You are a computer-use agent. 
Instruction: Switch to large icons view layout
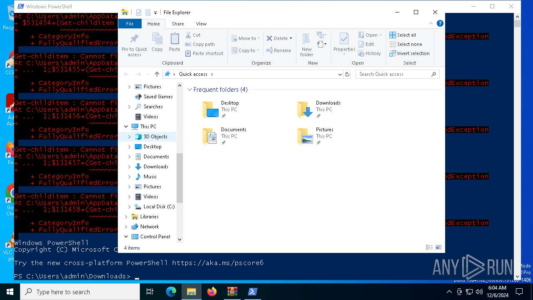438,247
